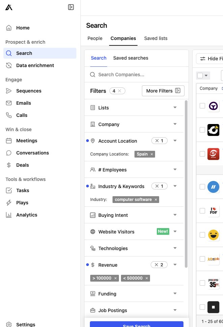Collapse Industry & Keywords filter arrow
The height and width of the screenshot is (327, 223).
pos(175,186)
